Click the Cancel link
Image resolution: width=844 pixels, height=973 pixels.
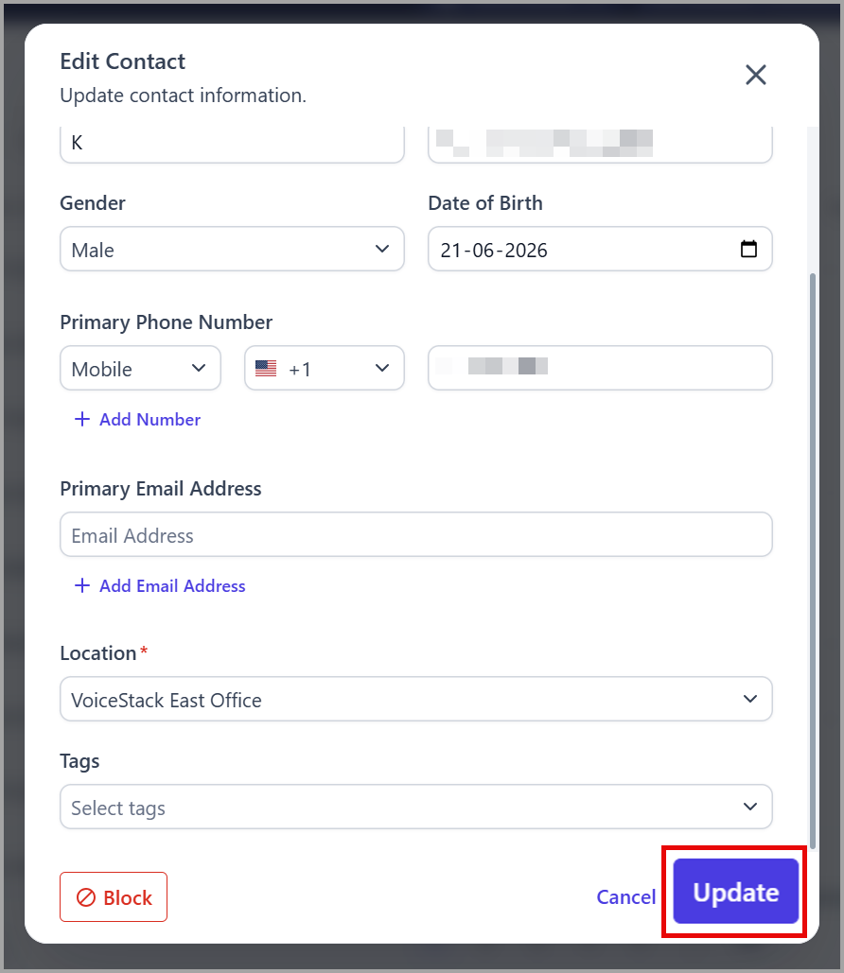pyautogui.click(x=626, y=897)
